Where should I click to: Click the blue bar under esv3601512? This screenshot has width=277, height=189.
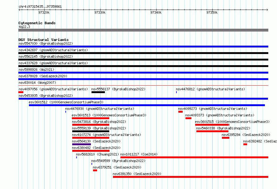click(147, 105)
